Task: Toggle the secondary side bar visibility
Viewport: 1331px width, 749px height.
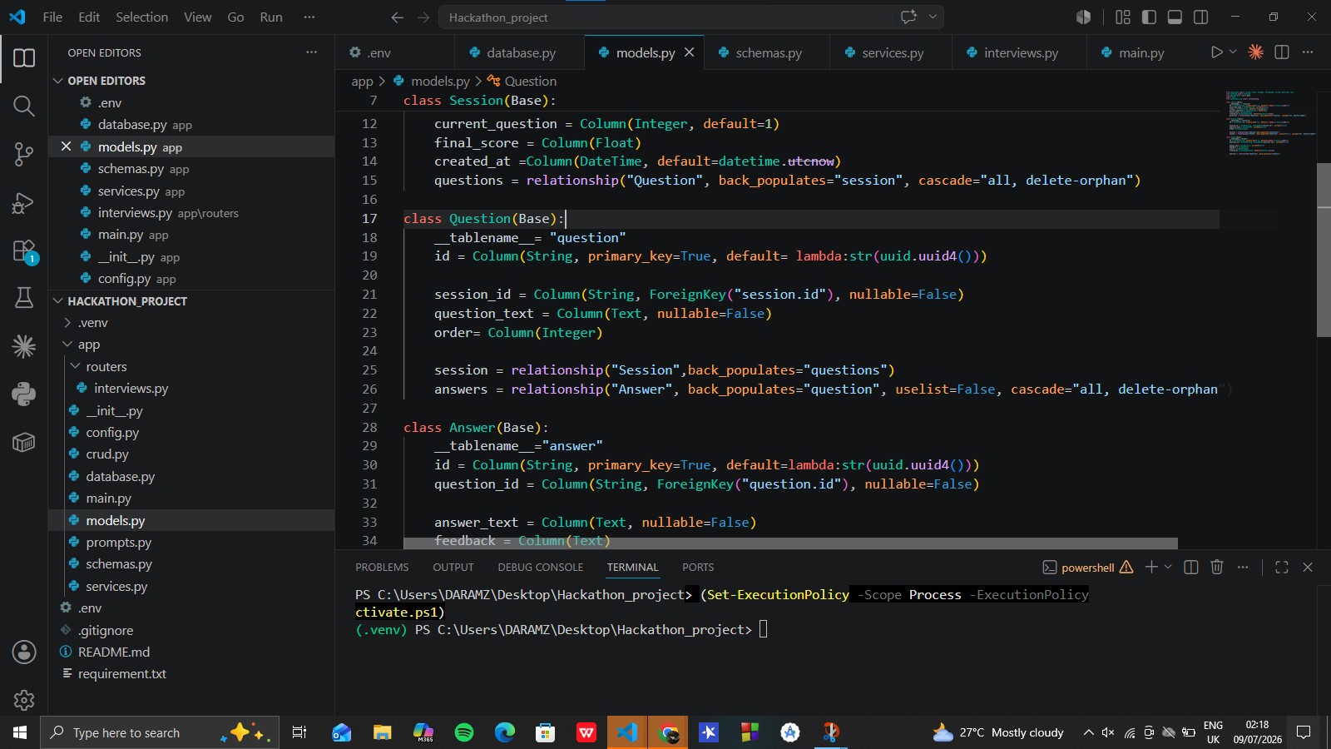Action: [x=1200, y=17]
